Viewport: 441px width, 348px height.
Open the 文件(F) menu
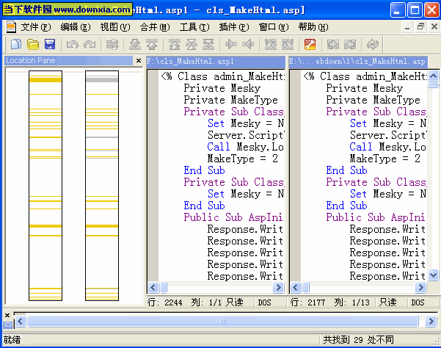(36, 27)
